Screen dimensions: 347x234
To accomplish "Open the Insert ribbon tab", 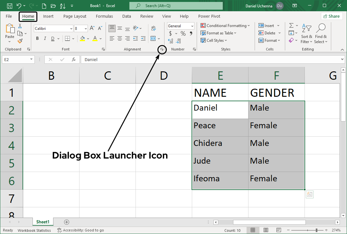I will [48, 16].
